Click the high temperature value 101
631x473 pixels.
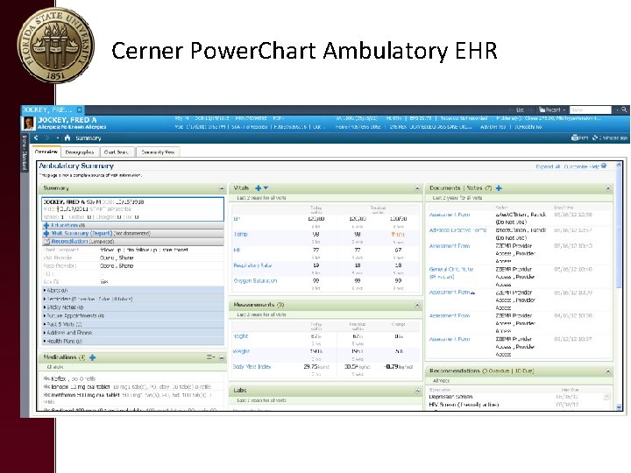pos(398,234)
